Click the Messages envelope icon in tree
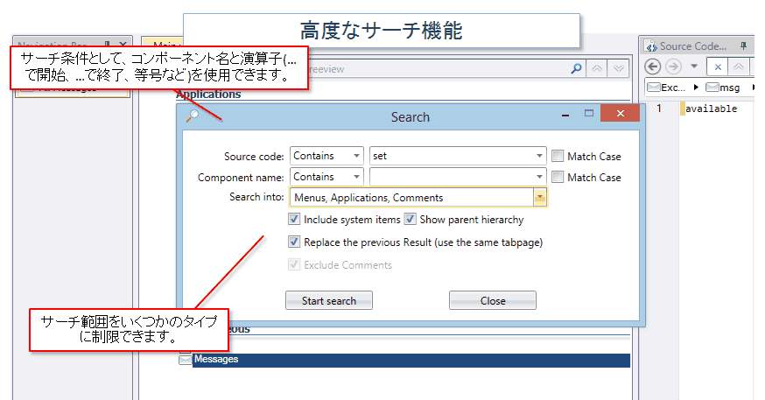765x400 pixels. pos(185,360)
